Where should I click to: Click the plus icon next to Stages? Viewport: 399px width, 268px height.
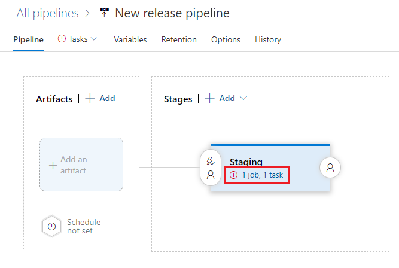[x=210, y=98]
